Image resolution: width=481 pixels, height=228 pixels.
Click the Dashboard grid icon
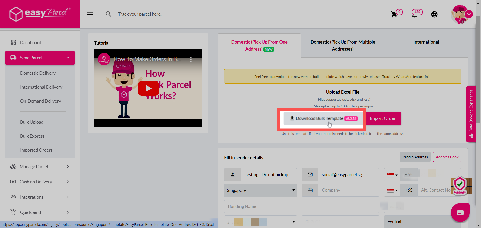tap(13, 42)
